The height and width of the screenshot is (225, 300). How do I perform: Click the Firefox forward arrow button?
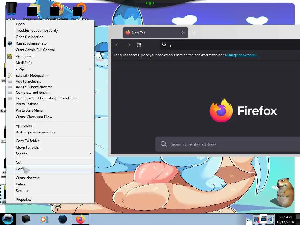(x=128, y=45)
